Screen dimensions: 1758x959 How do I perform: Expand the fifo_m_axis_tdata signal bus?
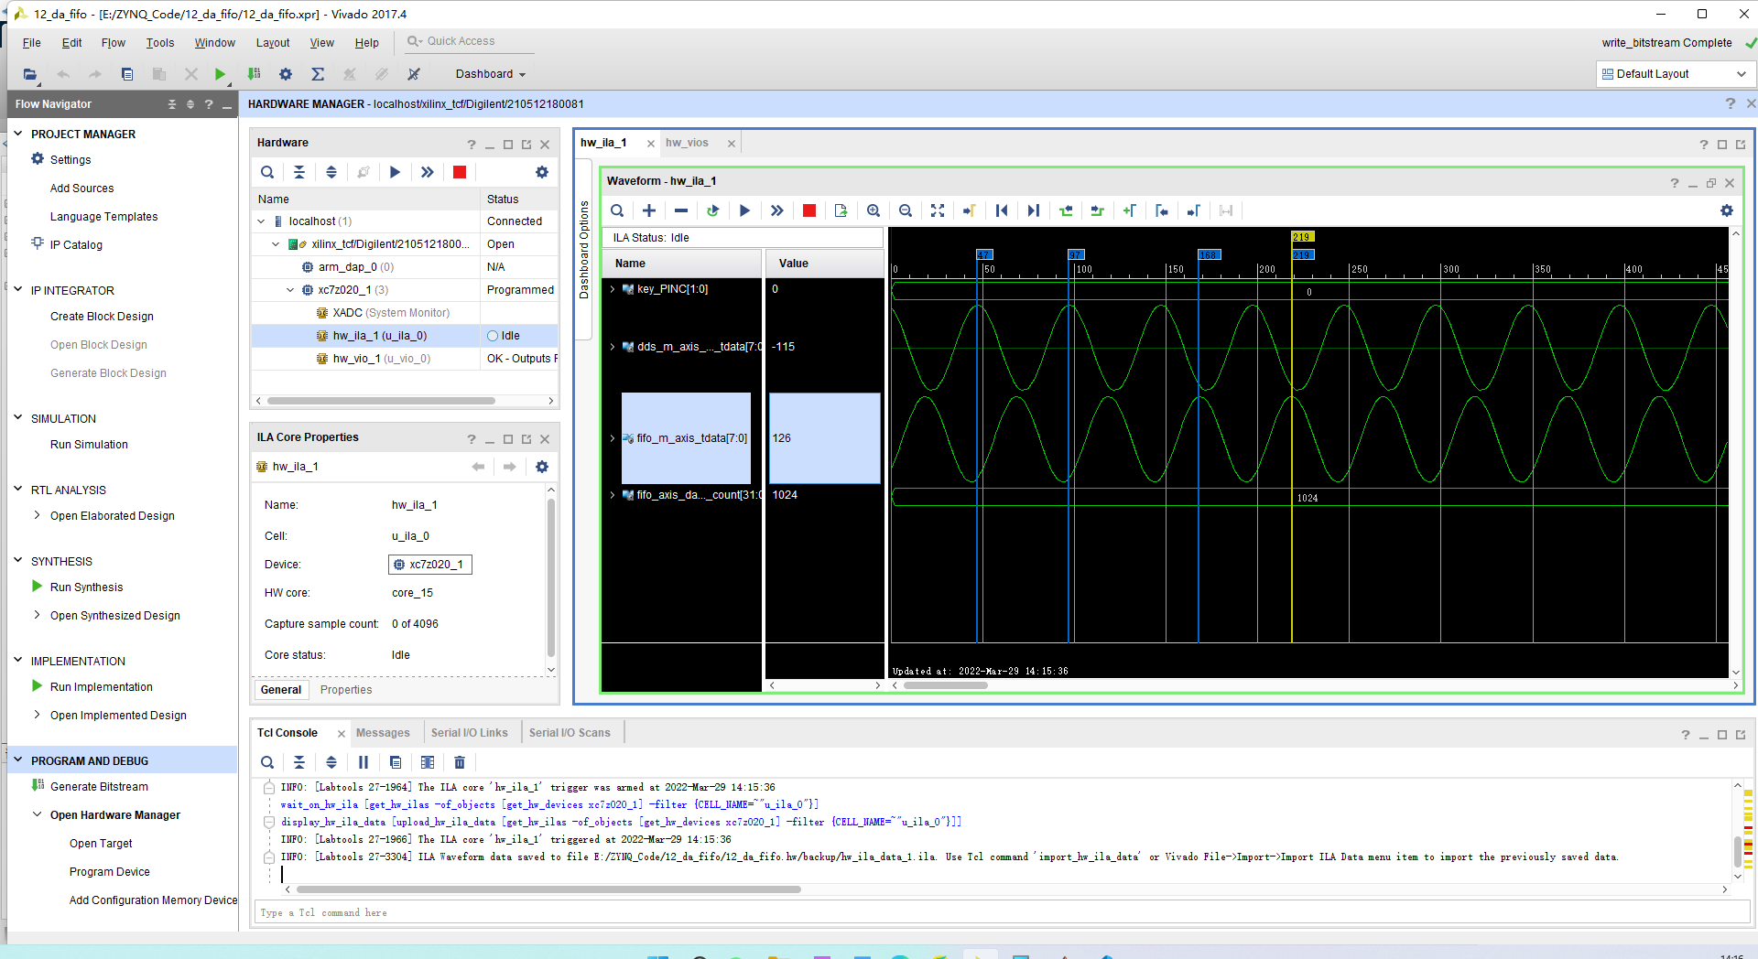(613, 438)
